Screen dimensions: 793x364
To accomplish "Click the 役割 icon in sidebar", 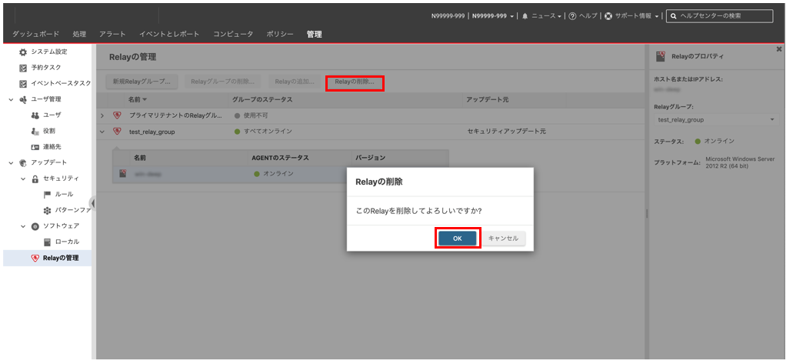I will click(x=35, y=131).
